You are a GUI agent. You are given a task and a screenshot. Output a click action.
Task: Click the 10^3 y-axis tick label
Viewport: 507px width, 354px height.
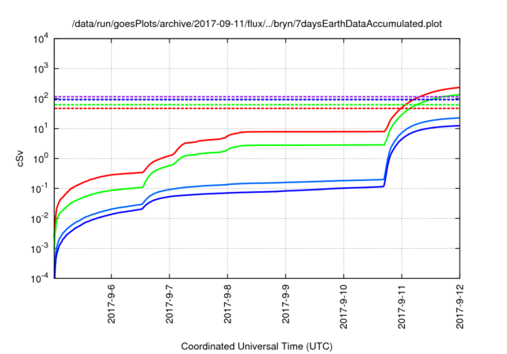[40, 69]
